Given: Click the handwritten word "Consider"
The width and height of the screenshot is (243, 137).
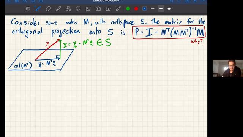Looking at the screenshot, I should pyautogui.click(x=25, y=22).
